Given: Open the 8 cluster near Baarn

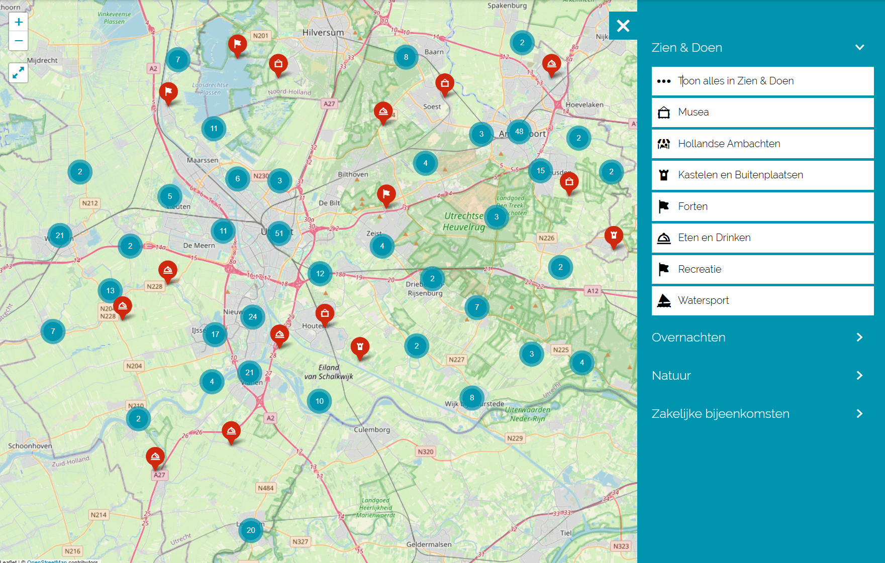Looking at the screenshot, I should [406, 57].
